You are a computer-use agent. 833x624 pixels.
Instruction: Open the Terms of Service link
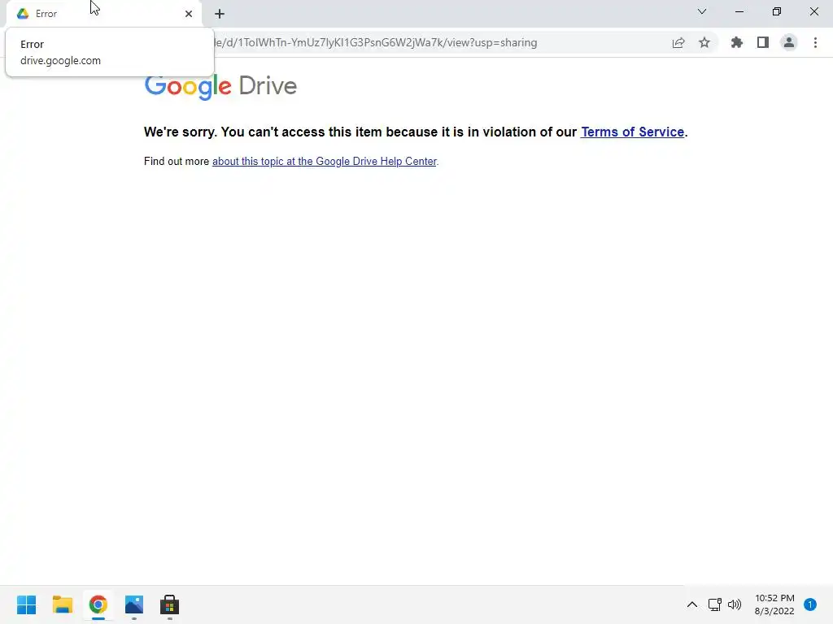coord(632,132)
